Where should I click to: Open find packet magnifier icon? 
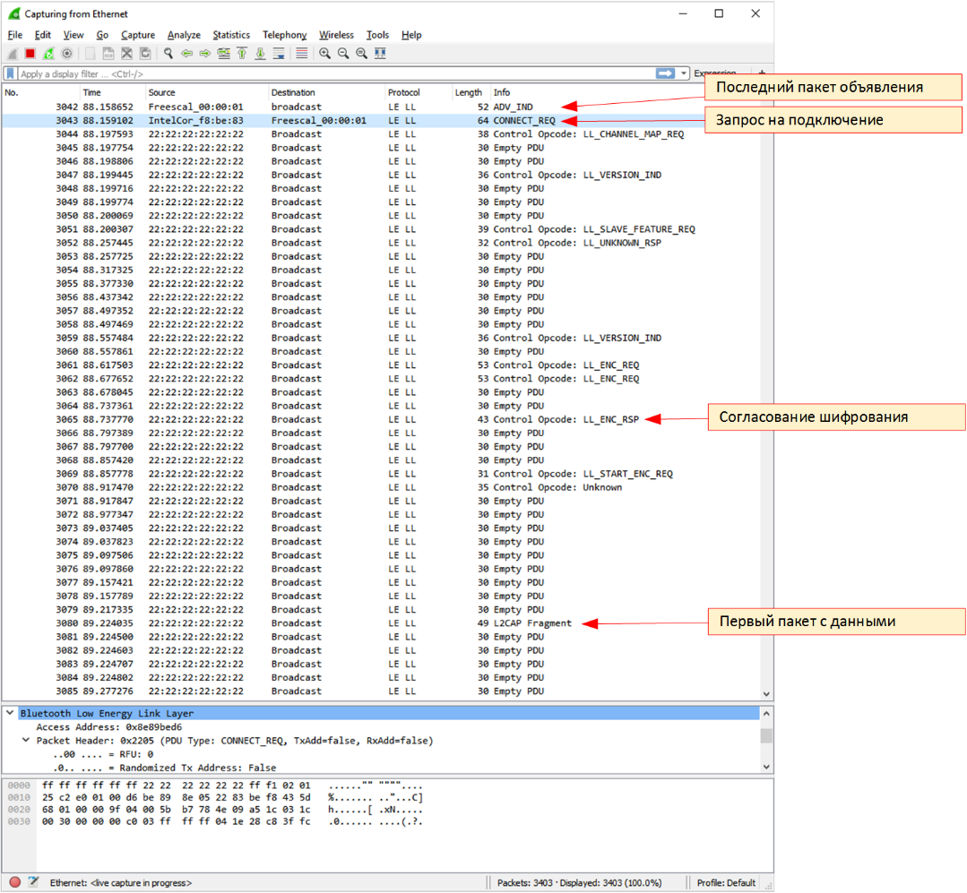[168, 54]
